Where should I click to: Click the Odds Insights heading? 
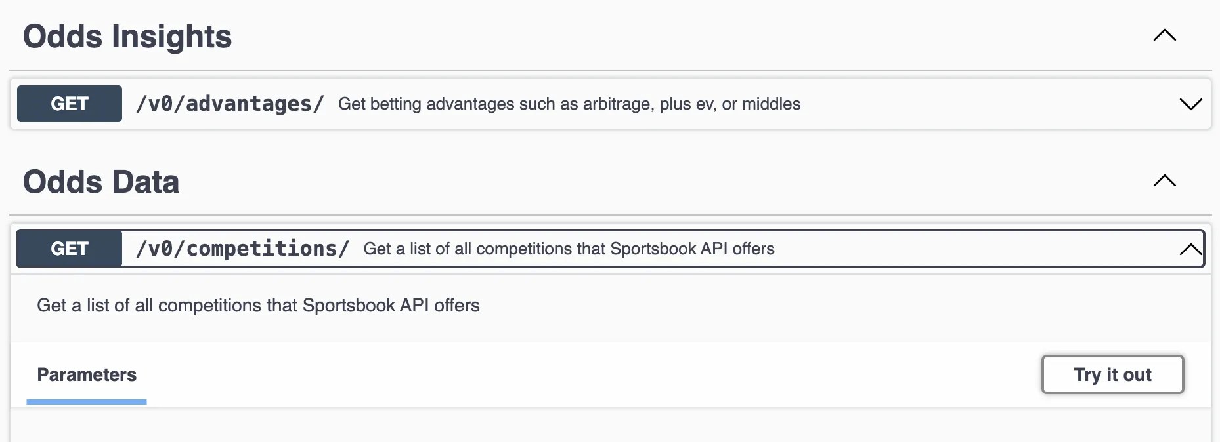[127, 36]
